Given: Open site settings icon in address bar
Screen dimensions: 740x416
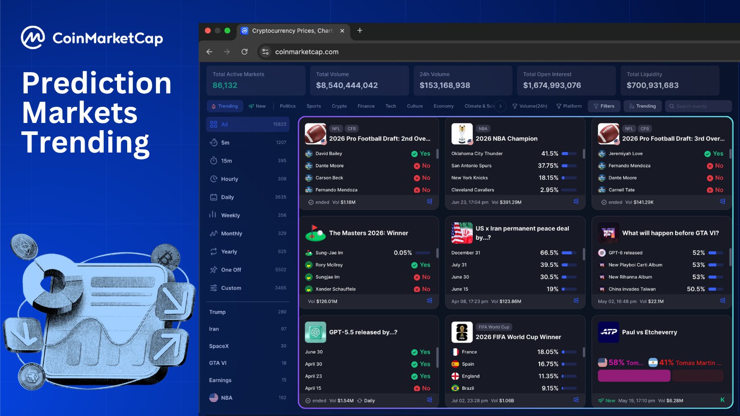Looking at the screenshot, I should click(265, 52).
